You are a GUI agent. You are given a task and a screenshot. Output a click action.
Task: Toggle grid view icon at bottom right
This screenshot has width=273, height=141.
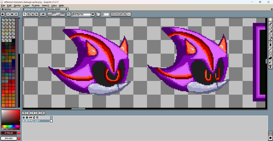point(270,138)
